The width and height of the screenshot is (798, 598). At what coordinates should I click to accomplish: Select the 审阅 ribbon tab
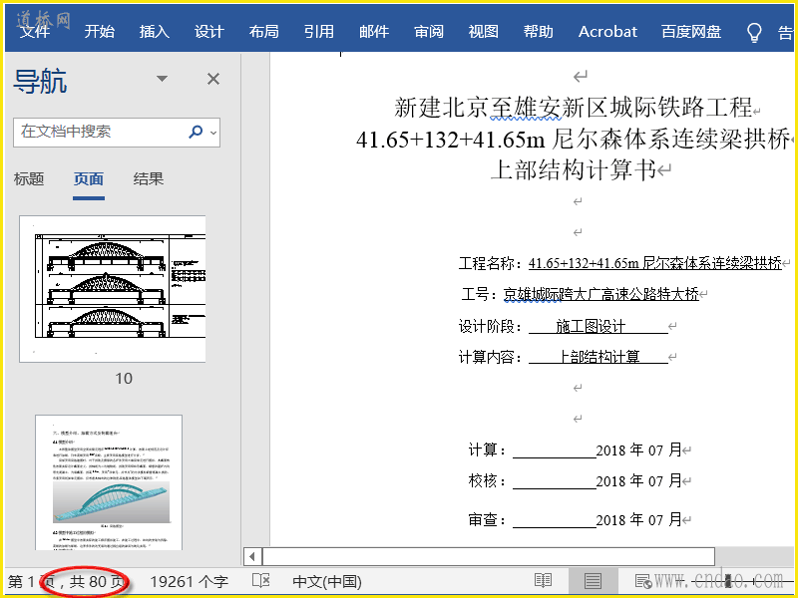pyautogui.click(x=429, y=32)
